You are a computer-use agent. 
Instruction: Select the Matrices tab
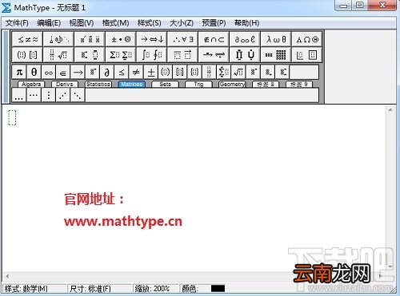point(132,85)
